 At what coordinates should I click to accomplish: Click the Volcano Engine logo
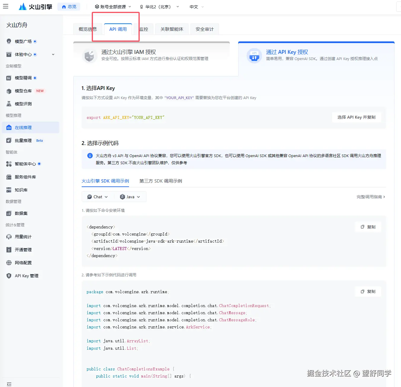point(36,7)
